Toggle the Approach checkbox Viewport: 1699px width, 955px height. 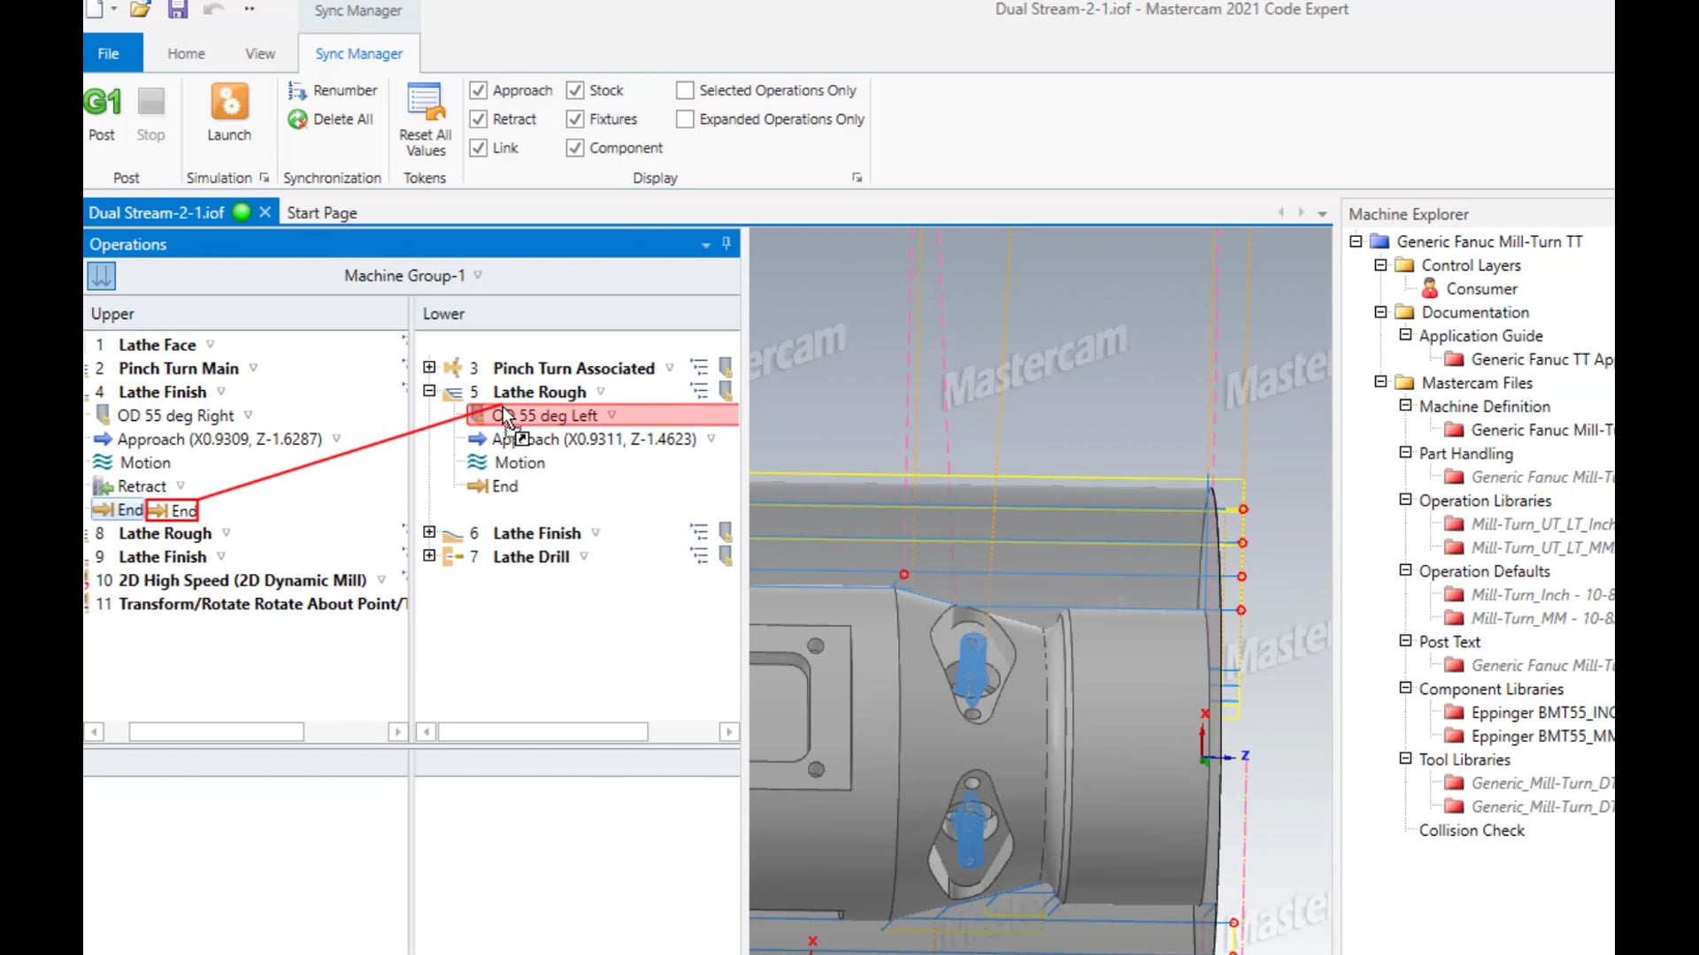[479, 90]
